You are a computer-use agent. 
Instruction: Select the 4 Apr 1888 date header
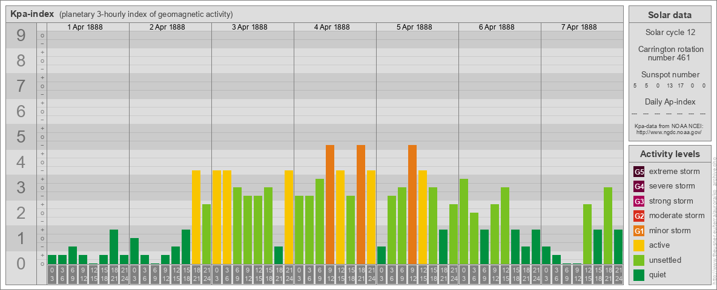point(332,27)
